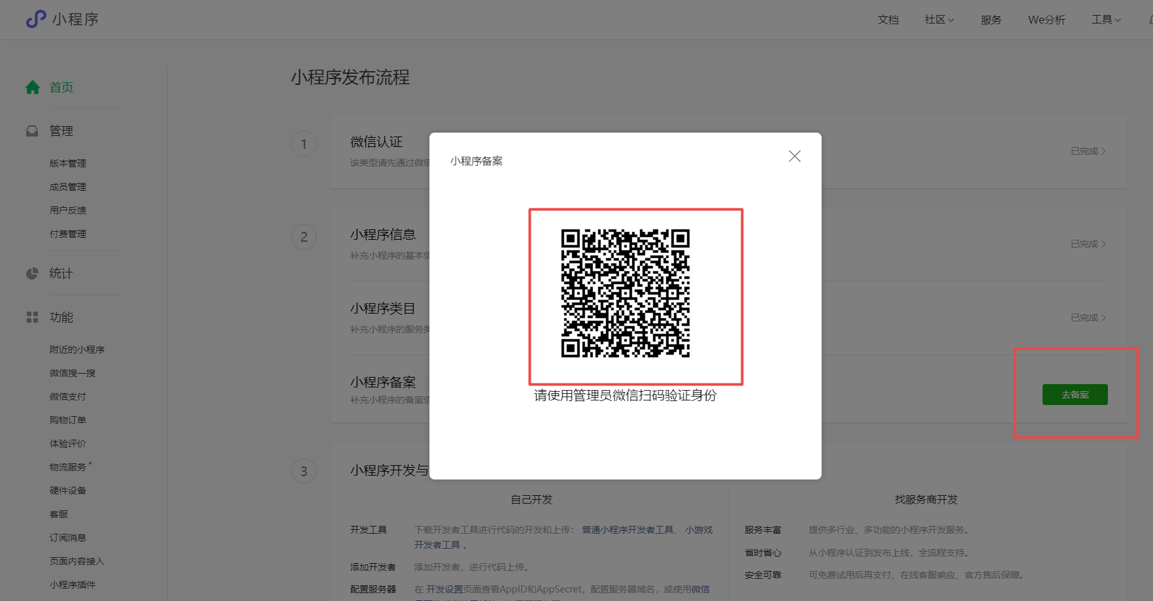Open 订阅消息 in the sidebar
The width and height of the screenshot is (1153, 601).
point(68,538)
